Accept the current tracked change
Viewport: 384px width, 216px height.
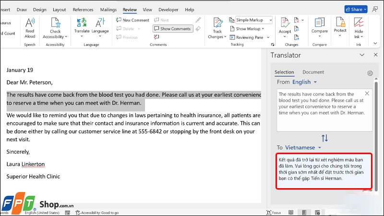(x=285, y=25)
